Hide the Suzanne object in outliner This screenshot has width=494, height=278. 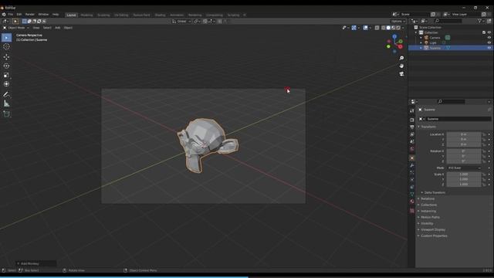point(489,48)
